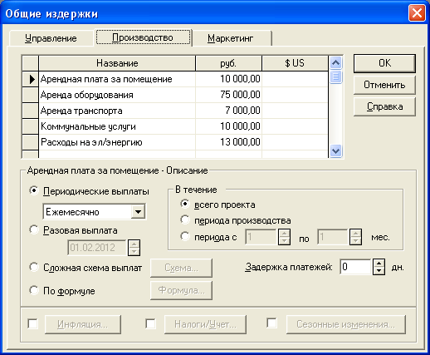Switch to the Управление tab
430x355 pixels.
(x=51, y=38)
